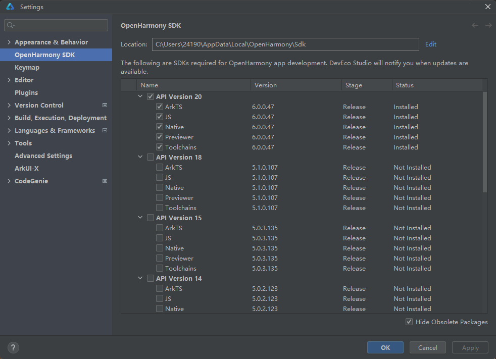Click project-level icon beside Languages & Frameworks
This screenshot has height=359, width=496.
(105, 130)
